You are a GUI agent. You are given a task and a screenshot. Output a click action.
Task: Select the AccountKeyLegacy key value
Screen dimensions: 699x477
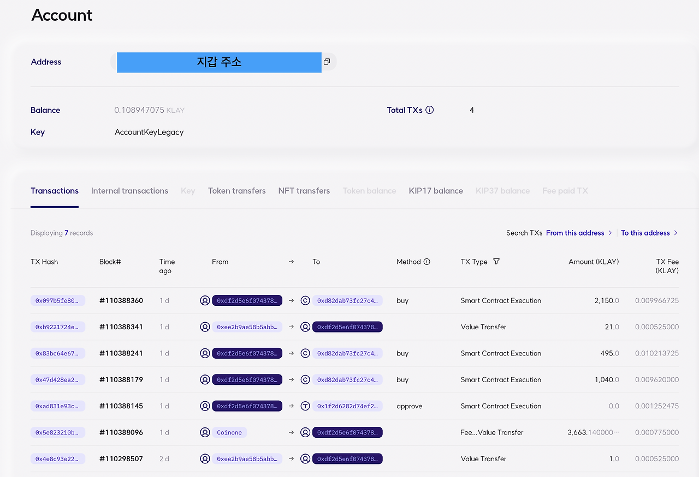click(149, 132)
